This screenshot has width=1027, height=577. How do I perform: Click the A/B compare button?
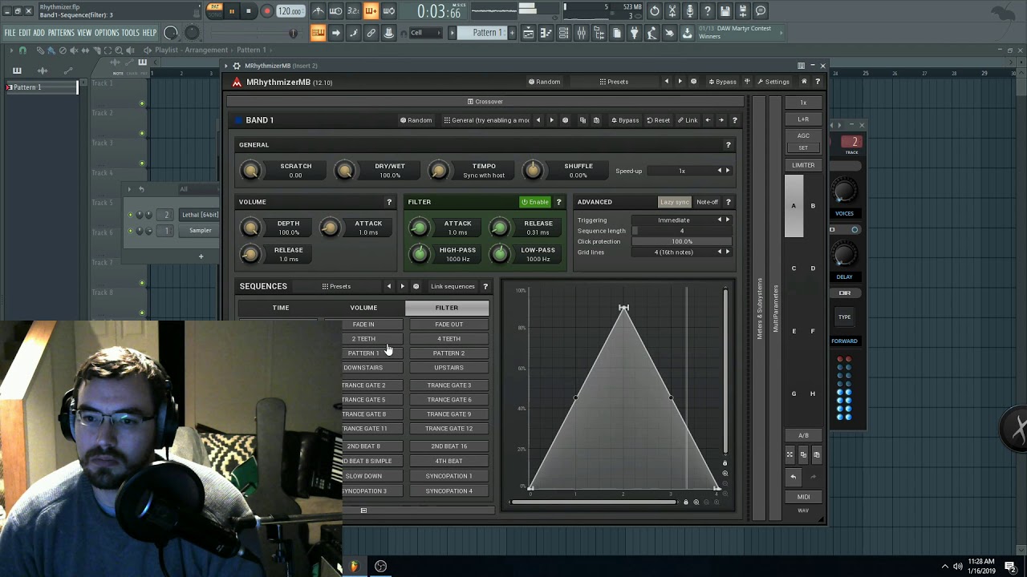[803, 435]
